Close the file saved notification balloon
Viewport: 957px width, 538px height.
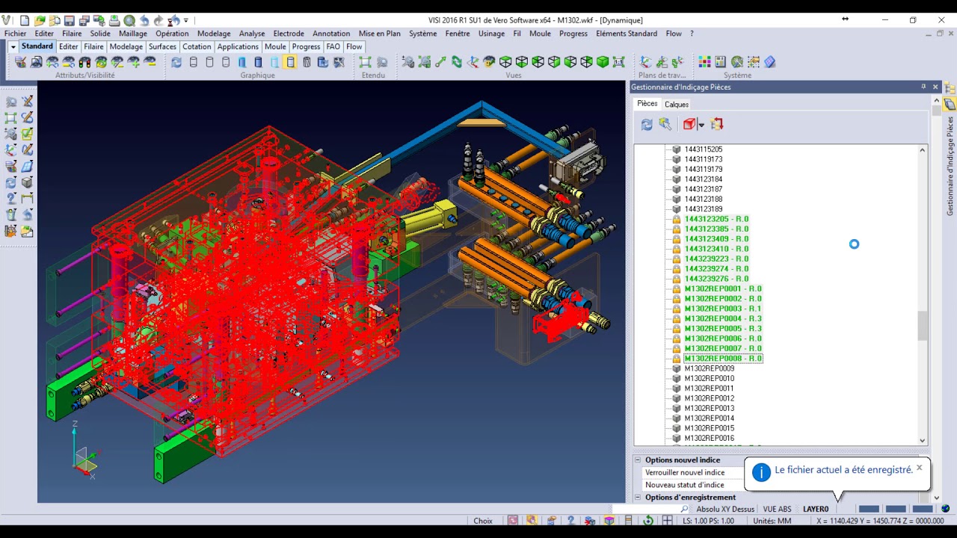pyautogui.click(x=919, y=468)
